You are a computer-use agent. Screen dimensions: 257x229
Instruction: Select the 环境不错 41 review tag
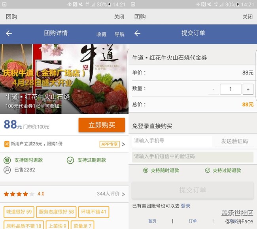[93, 212]
